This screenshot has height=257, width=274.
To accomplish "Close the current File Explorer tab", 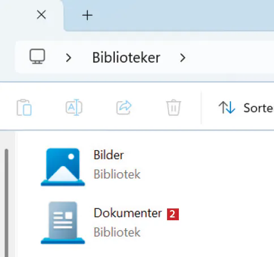I will tap(41, 15).
